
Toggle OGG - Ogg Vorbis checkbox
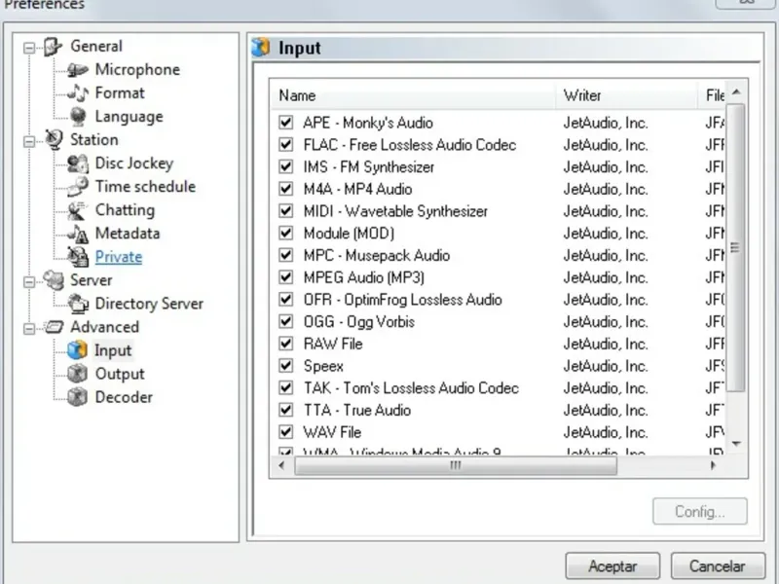(285, 321)
